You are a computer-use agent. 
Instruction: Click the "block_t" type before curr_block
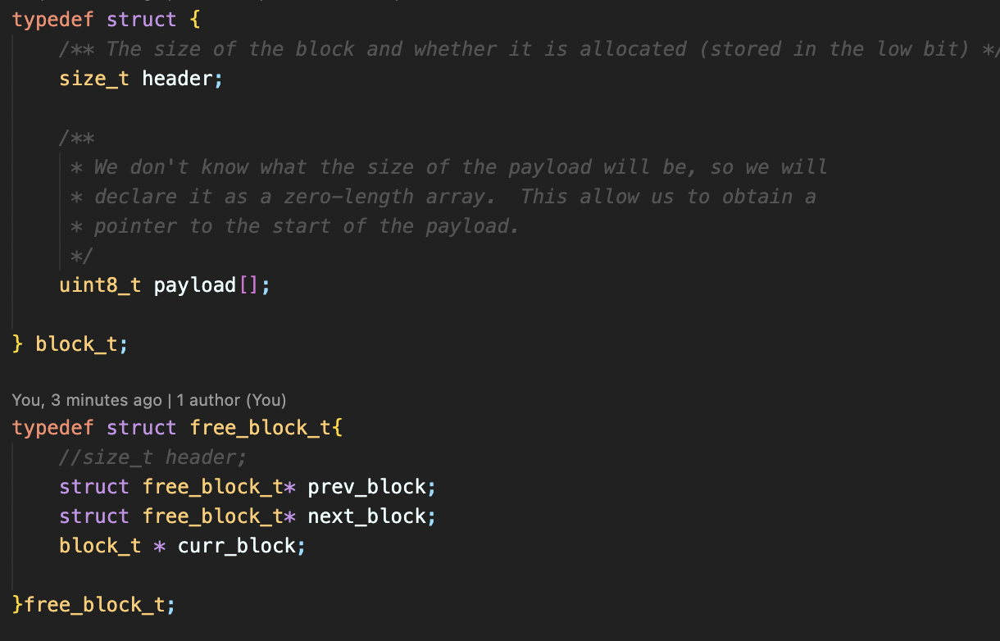pos(100,546)
